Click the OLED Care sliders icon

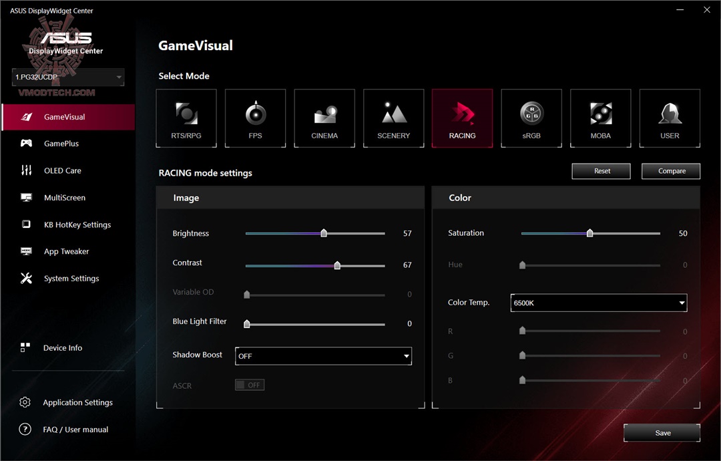(x=26, y=170)
